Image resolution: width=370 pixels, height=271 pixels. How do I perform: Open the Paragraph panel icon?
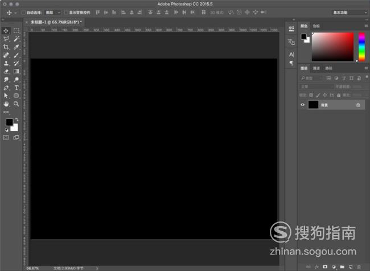(x=291, y=63)
